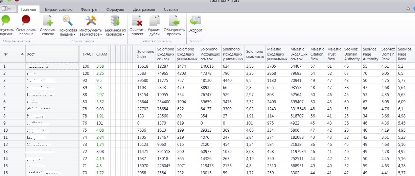Image resolution: width=415 pixels, height=176 pixels.
Task: Go to the Диаграммы tab
Action: pyautogui.click(x=144, y=9)
